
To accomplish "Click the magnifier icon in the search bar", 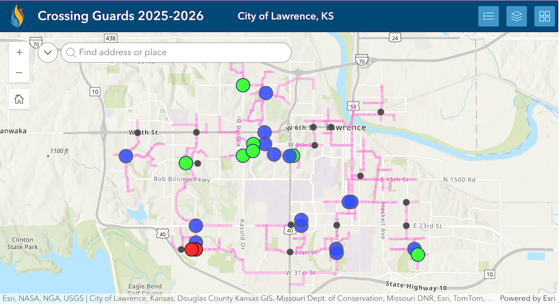I will (71, 52).
